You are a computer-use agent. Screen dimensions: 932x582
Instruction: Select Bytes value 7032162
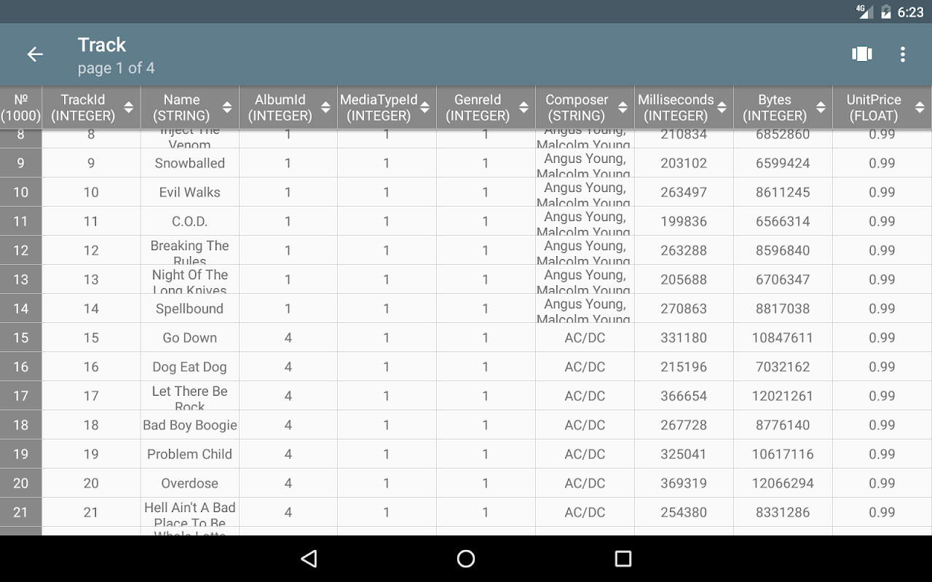tap(783, 367)
